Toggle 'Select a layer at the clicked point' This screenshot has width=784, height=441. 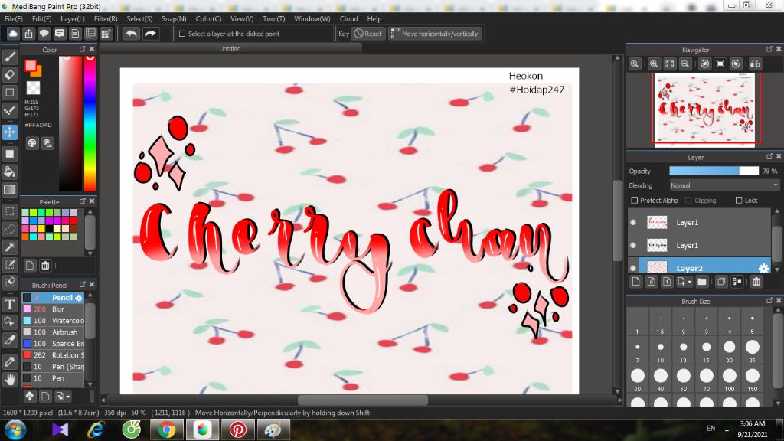[x=182, y=34]
